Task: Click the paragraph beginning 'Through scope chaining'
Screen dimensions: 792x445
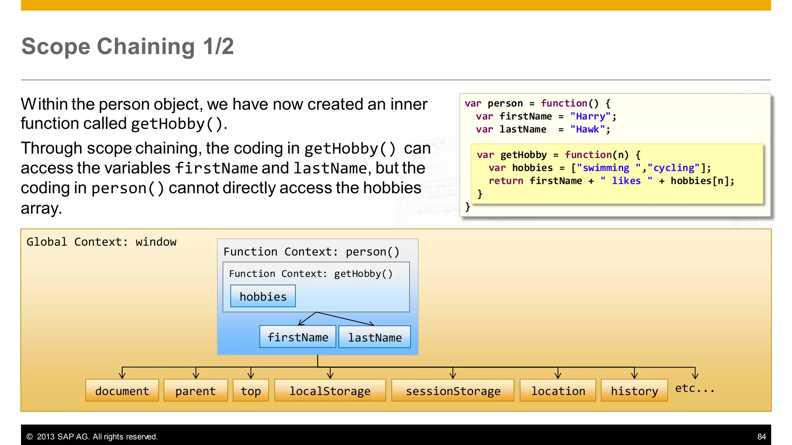Action: click(x=225, y=178)
